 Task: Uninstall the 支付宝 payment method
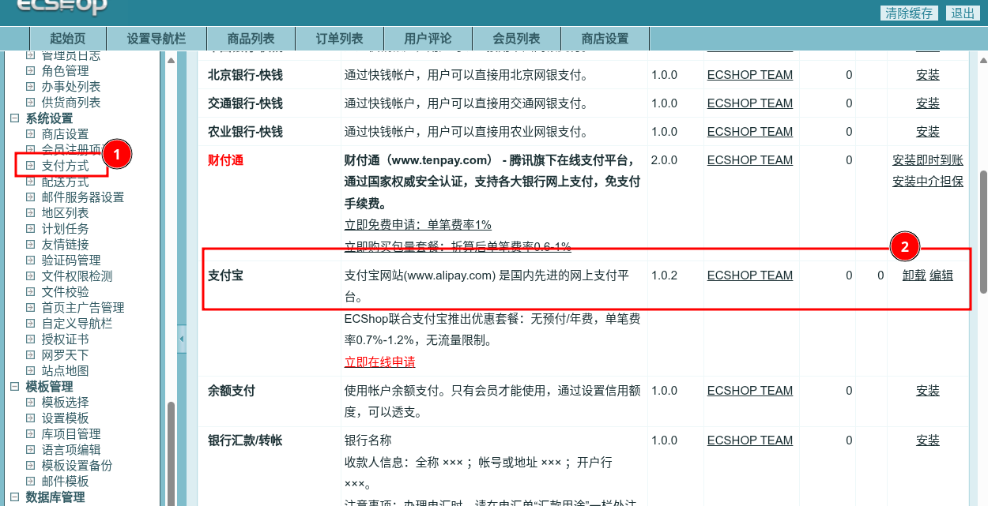pyautogui.click(x=914, y=275)
